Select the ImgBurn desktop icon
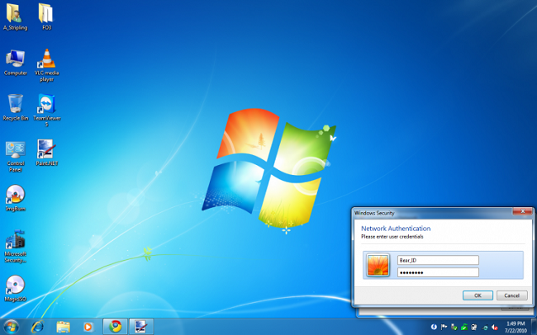This screenshot has height=335, width=537. pyautogui.click(x=15, y=196)
